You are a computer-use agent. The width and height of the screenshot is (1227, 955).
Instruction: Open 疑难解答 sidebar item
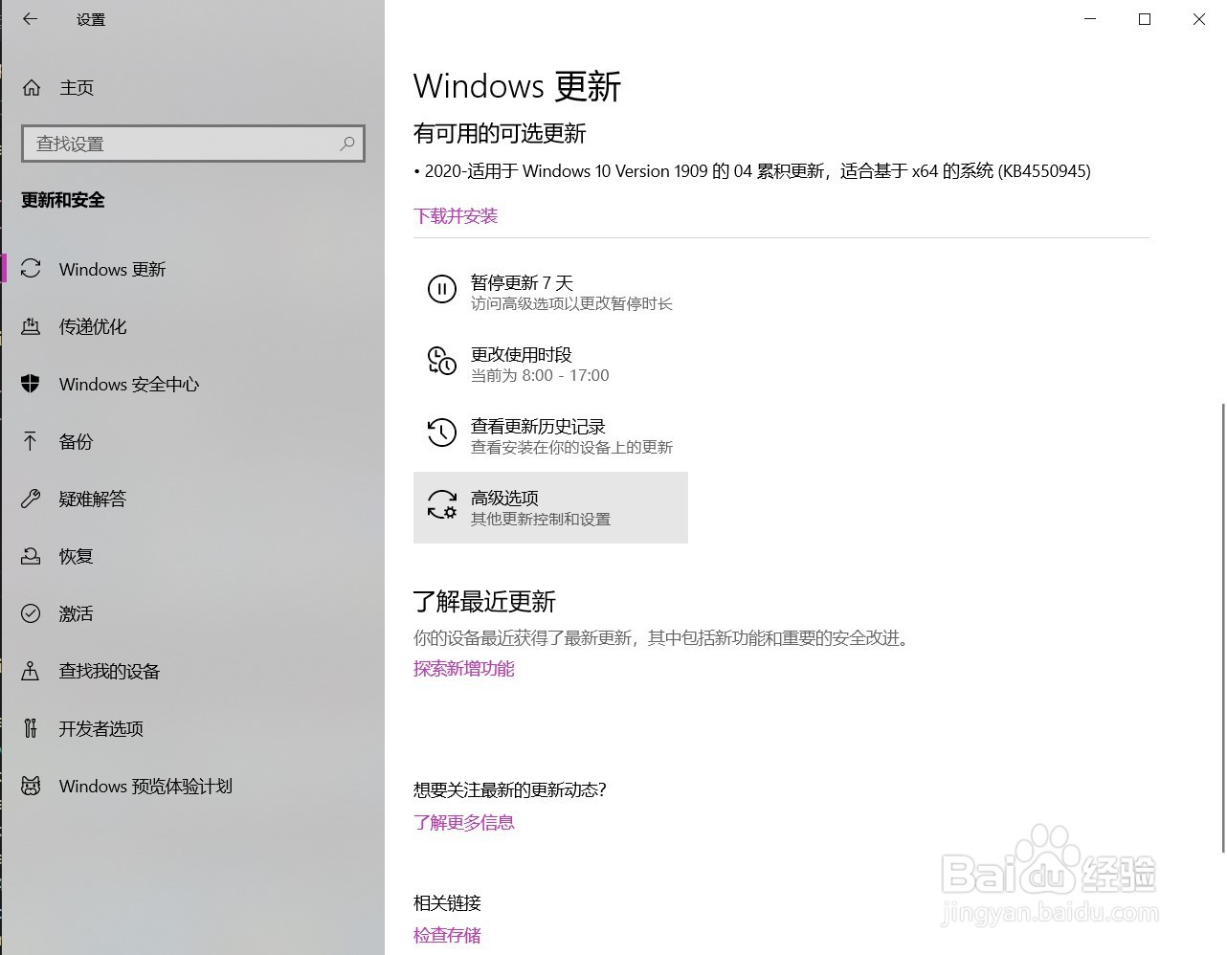[192, 499]
